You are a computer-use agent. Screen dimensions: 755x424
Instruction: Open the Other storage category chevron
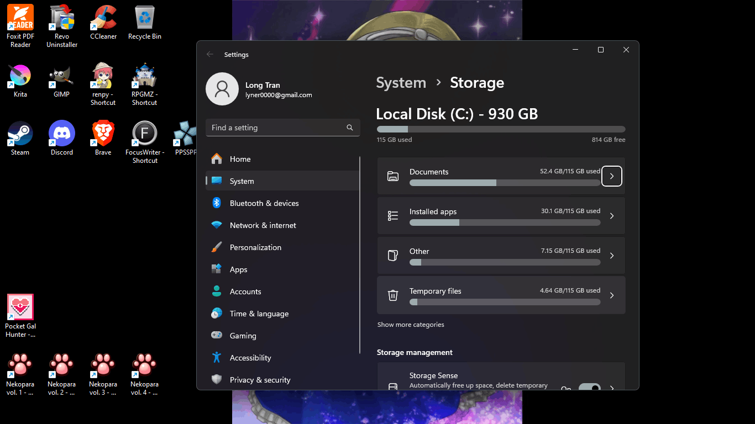(612, 256)
